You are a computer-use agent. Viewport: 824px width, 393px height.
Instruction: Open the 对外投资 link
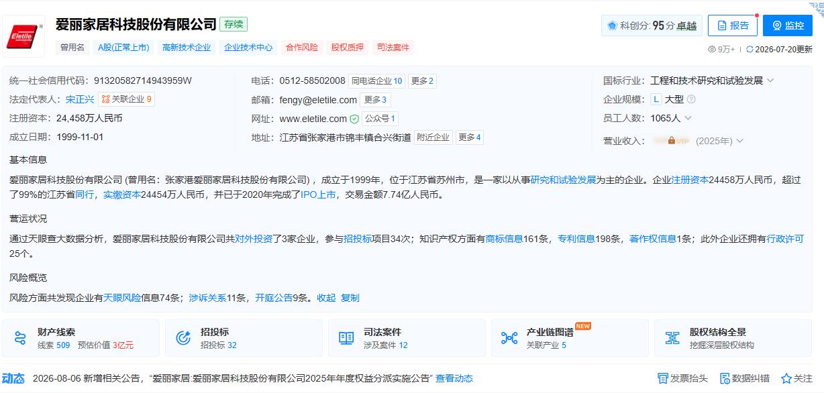tap(254, 239)
